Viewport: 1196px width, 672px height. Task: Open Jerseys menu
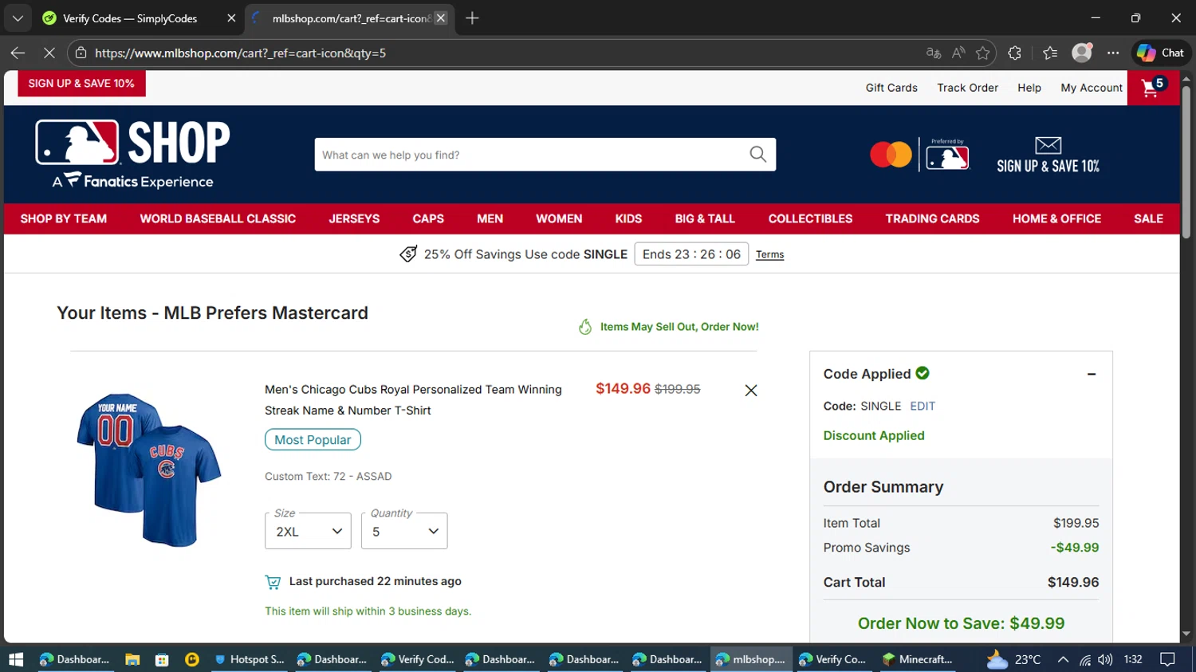(354, 218)
